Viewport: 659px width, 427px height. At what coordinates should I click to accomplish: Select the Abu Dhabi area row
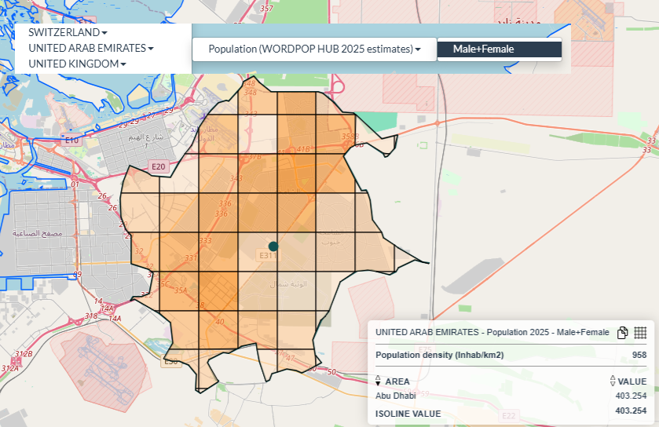click(511, 396)
